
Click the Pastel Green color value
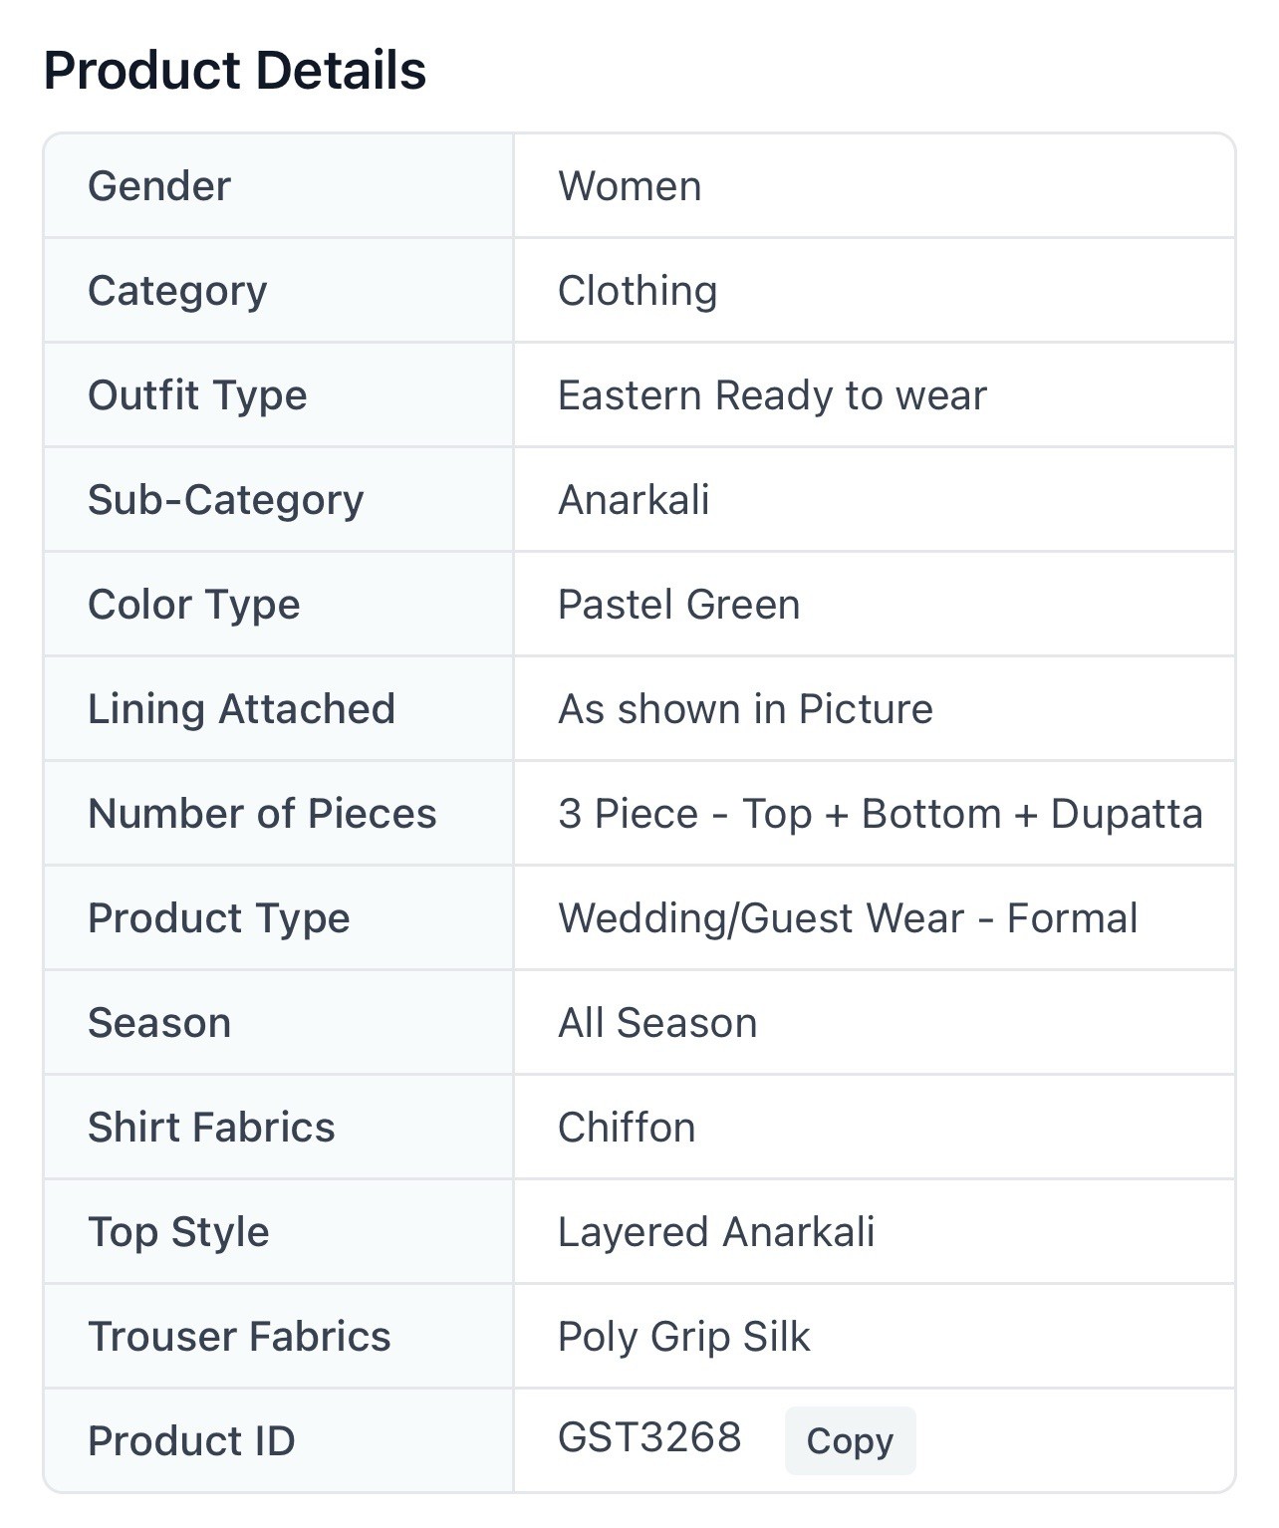click(678, 605)
